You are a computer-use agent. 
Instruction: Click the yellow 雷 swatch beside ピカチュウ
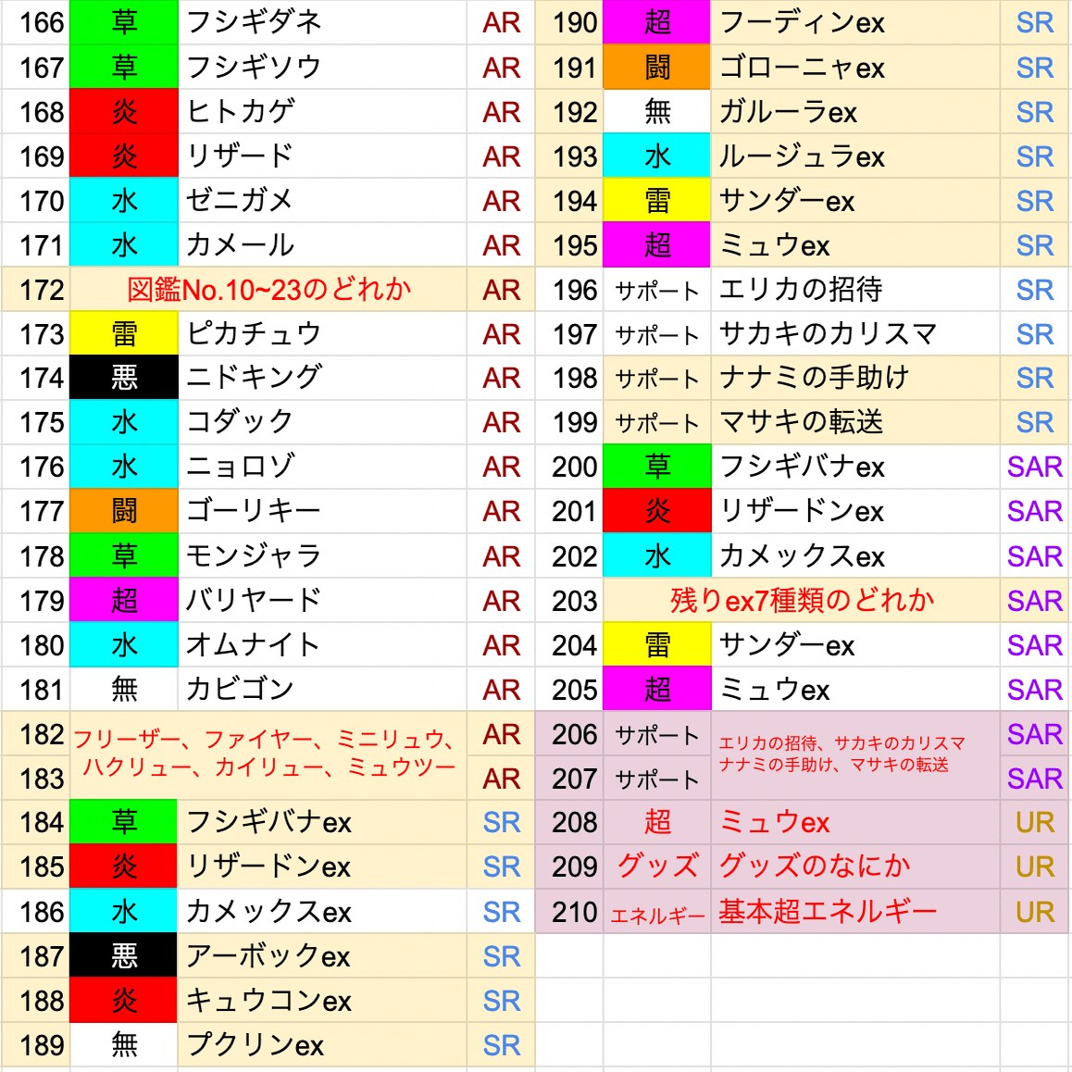(x=123, y=333)
